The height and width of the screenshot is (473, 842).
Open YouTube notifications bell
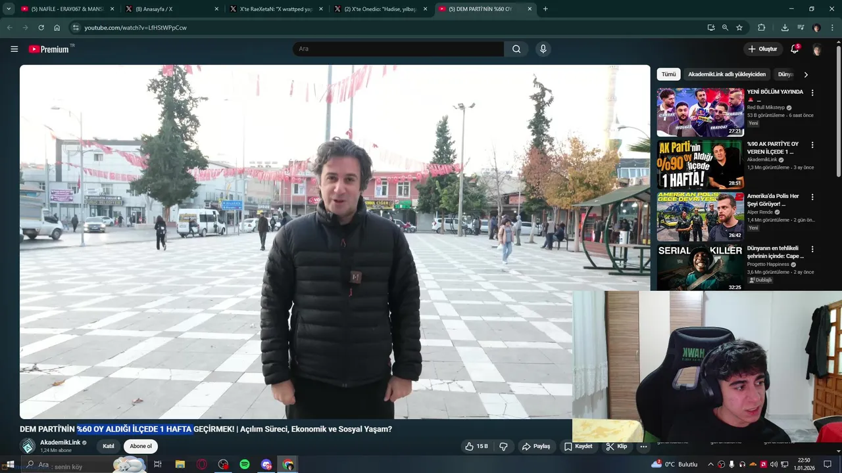point(795,49)
